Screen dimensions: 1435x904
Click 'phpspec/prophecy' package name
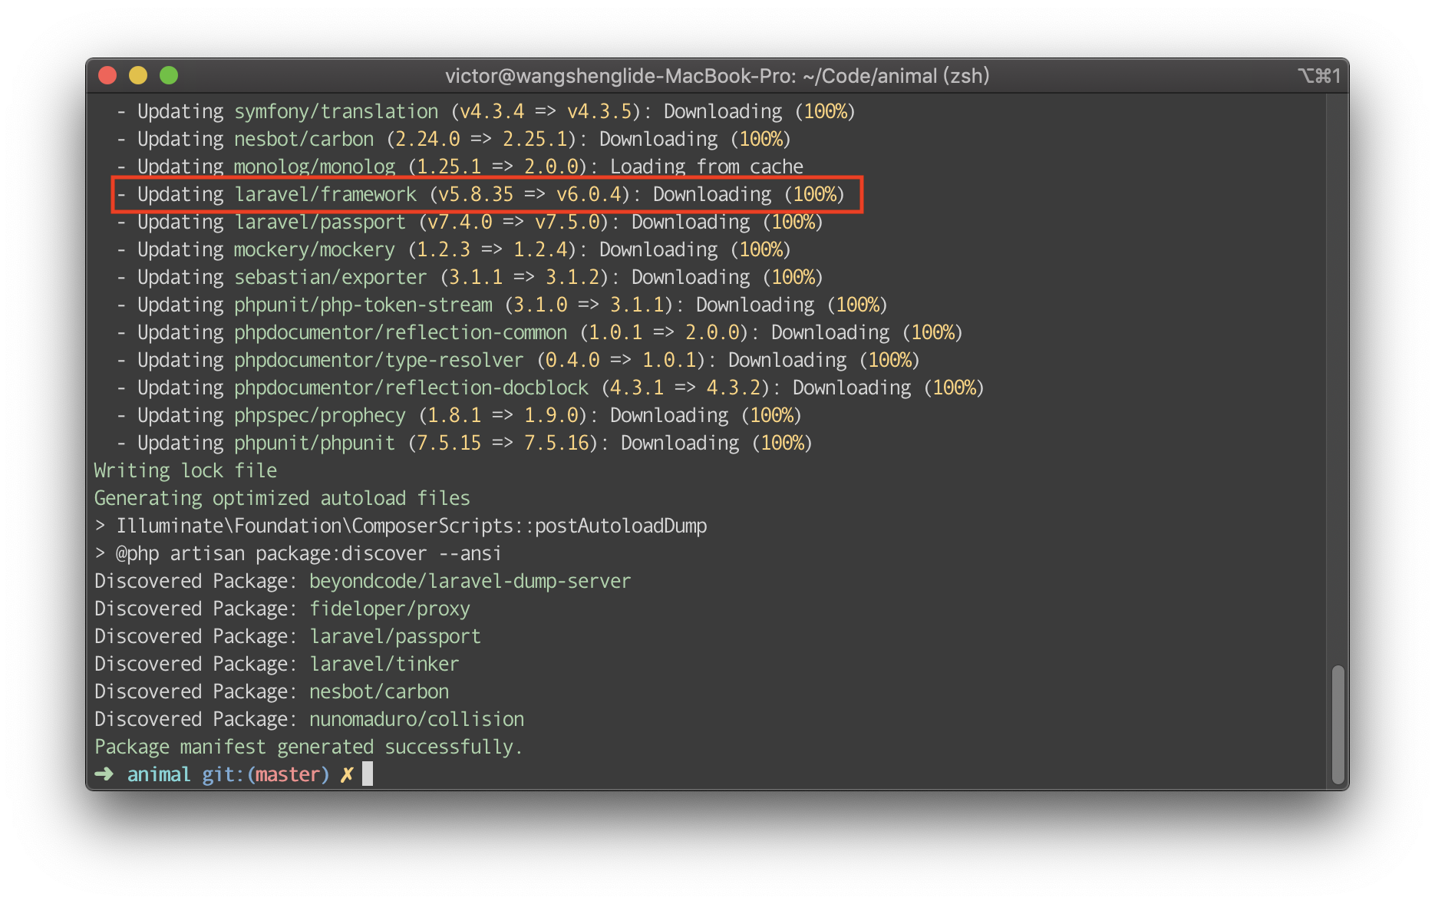320,415
